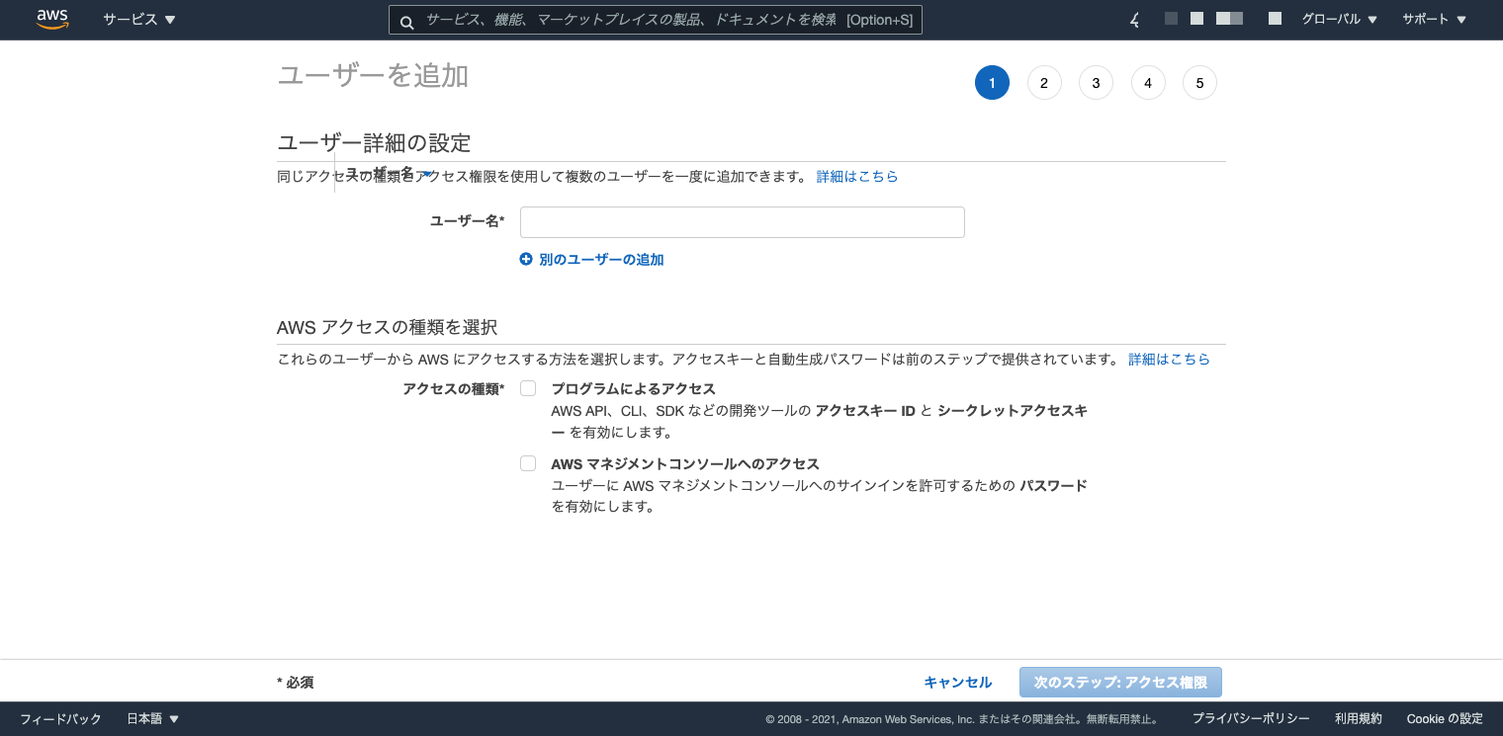Select step 1 in the wizard indicator

(x=992, y=83)
